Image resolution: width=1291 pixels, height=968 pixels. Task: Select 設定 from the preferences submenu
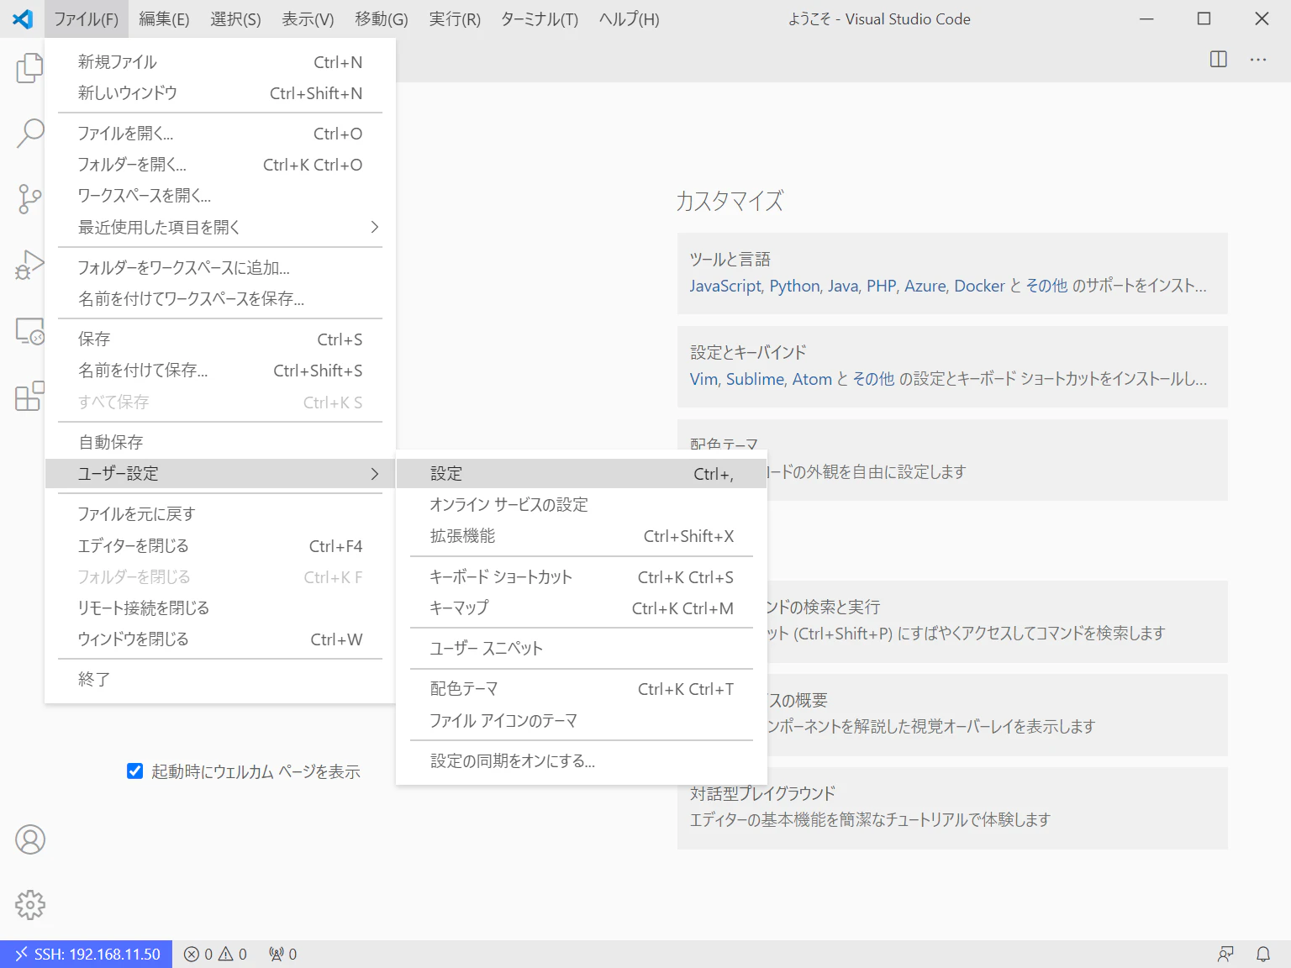pyautogui.click(x=582, y=474)
